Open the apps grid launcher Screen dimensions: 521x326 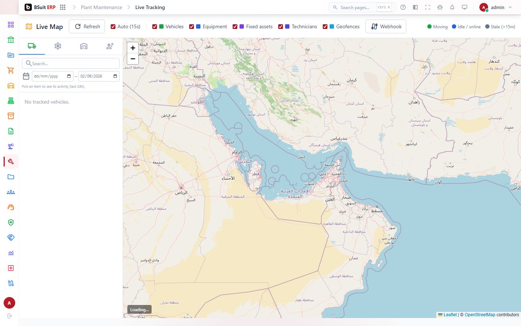click(63, 7)
